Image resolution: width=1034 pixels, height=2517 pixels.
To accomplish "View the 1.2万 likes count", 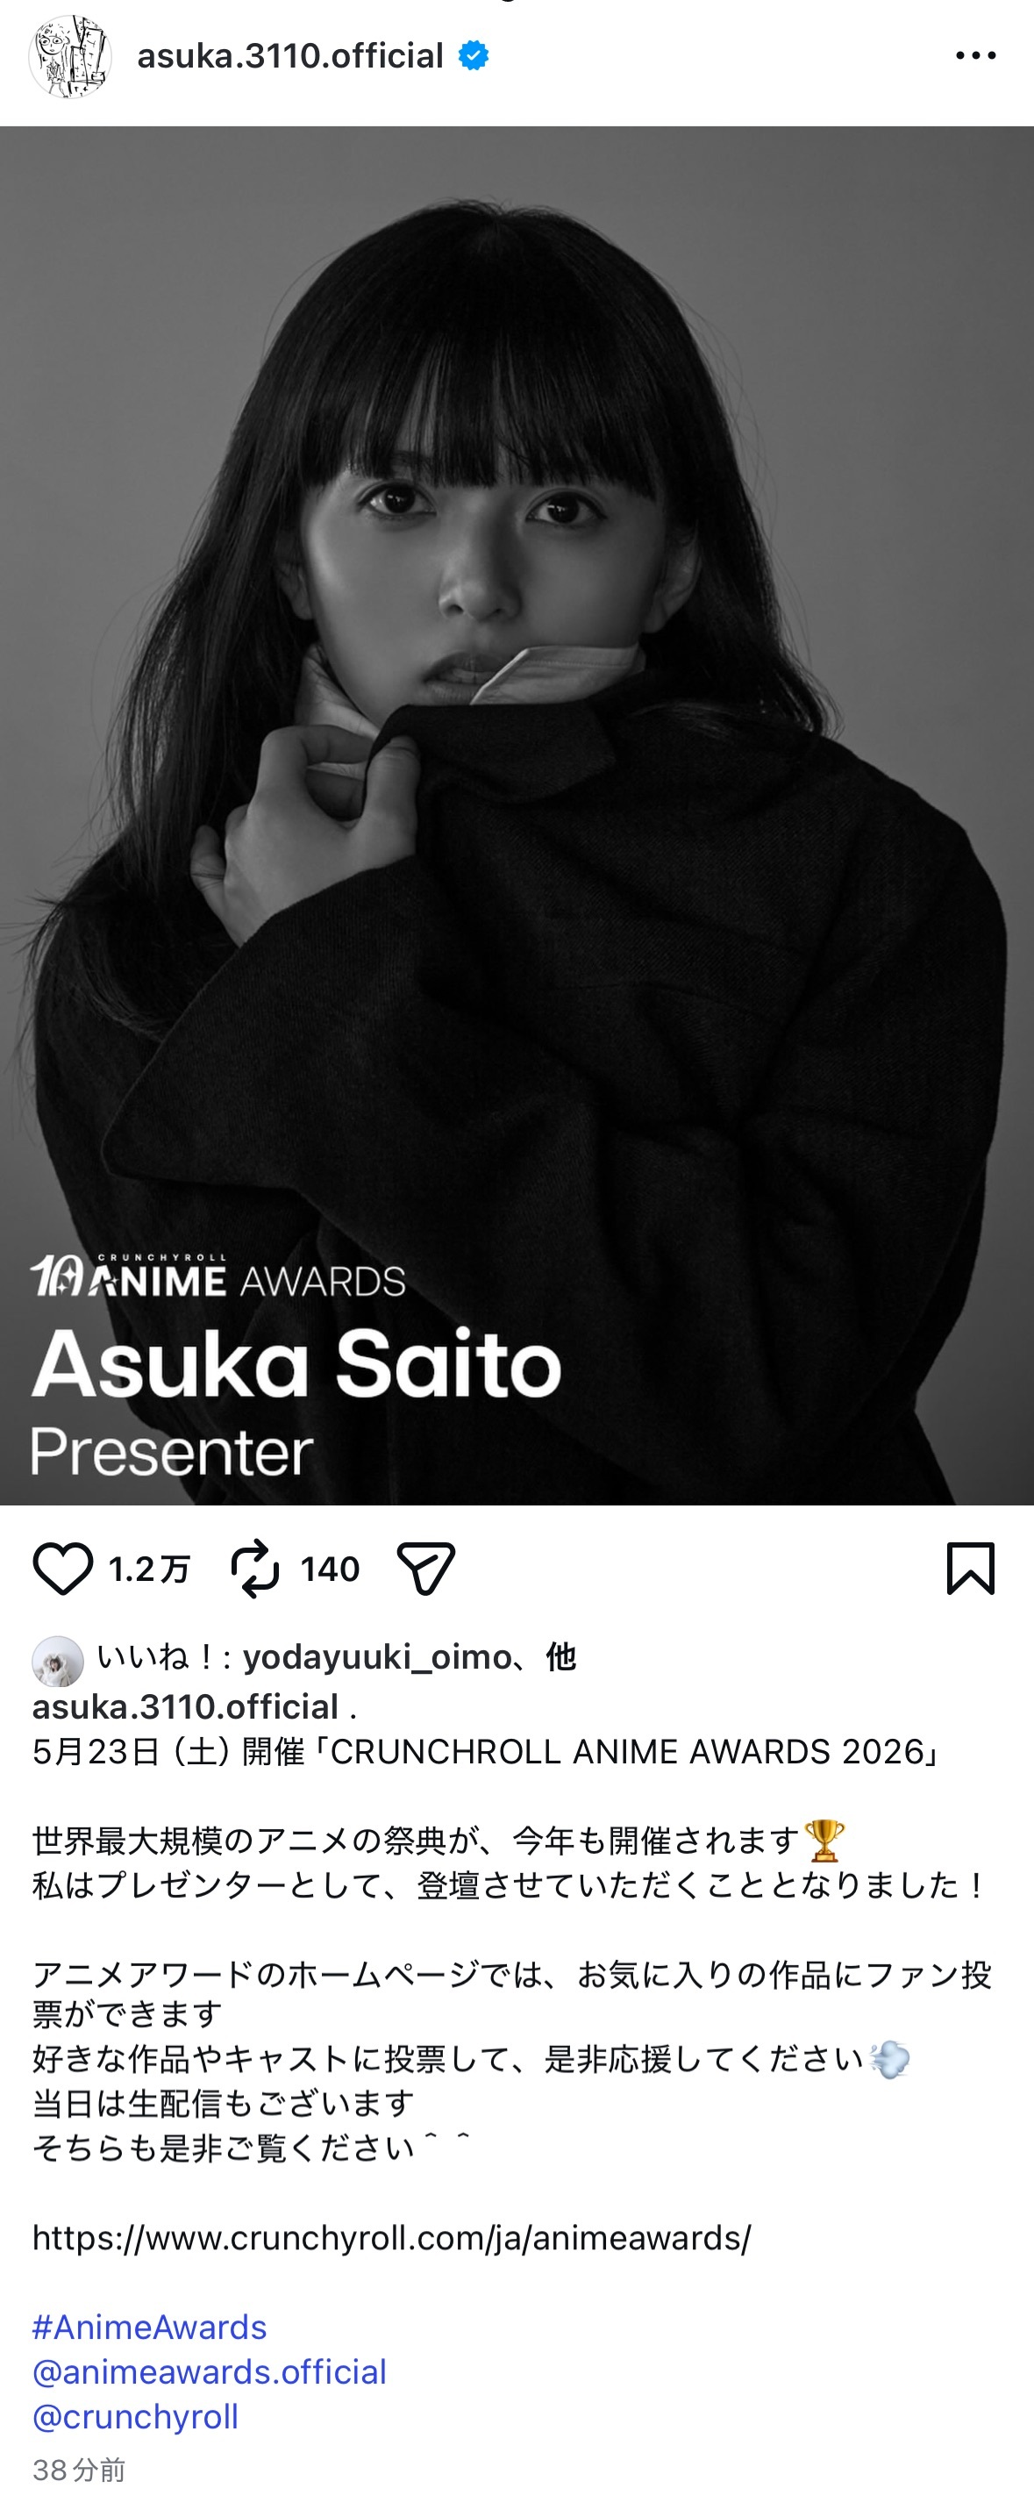I will click(x=149, y=1570).
